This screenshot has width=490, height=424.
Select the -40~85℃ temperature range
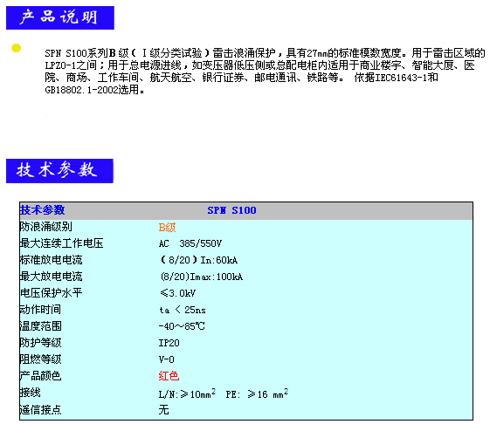click(x=182, y=326)
